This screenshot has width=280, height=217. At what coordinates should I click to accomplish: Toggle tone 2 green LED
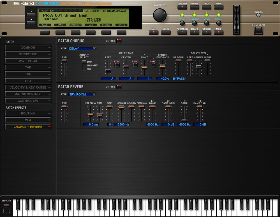194,15
